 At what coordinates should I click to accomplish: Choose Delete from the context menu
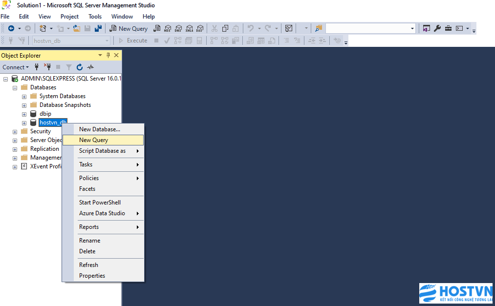point(103,251)
